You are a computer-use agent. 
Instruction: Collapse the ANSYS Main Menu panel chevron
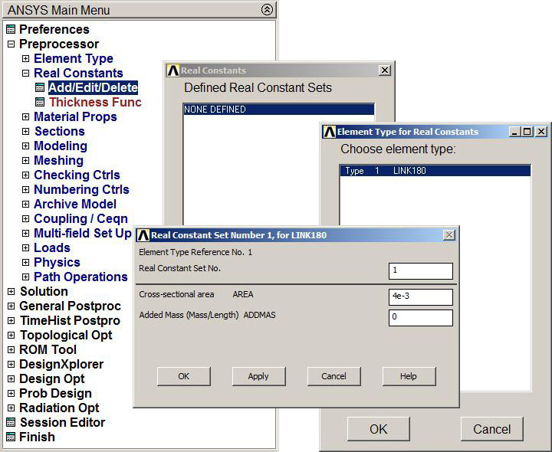point(266,10)
